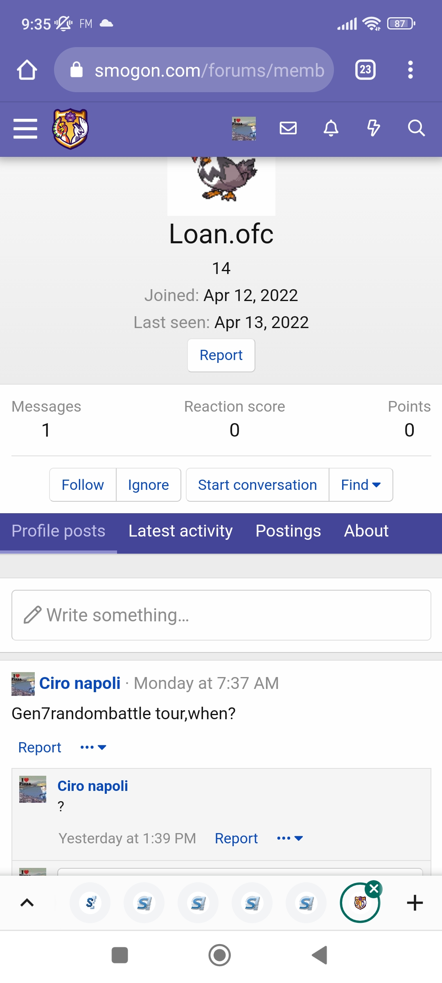The width and height of the screenshot is (442, 983).
Task: Open the tab switcher showing 23 tabs
Action: (x=365, y=70)
